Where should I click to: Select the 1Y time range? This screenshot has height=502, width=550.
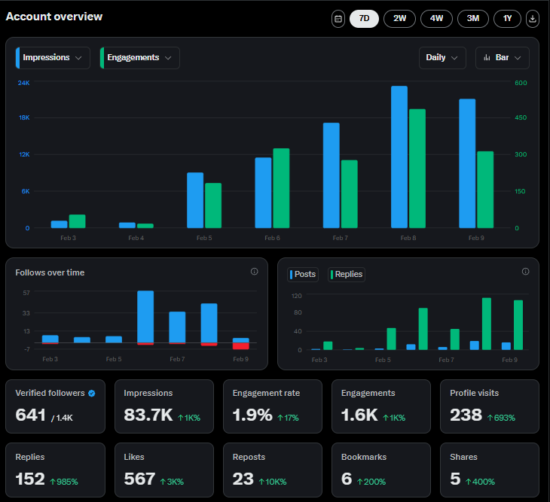(x=507, y=19)
